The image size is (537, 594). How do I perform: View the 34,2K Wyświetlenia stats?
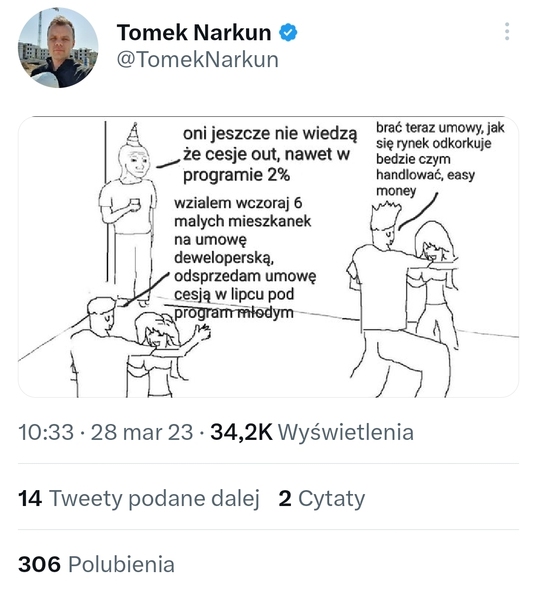click(312, 432)
